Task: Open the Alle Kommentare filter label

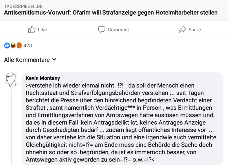Action: coord(27,60)
